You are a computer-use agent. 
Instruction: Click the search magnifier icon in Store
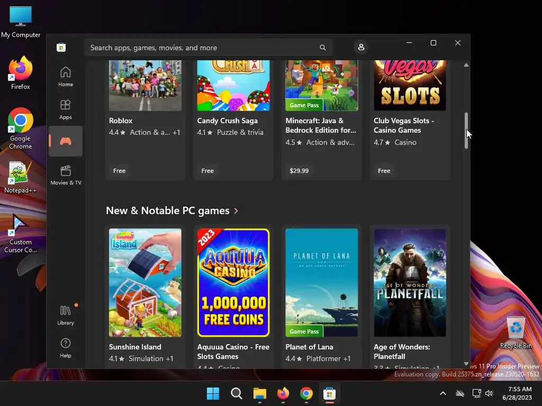322,48
